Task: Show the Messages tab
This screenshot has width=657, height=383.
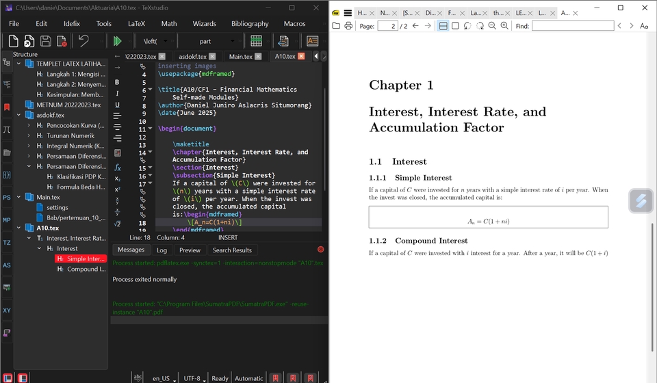Action: [131, 250]
